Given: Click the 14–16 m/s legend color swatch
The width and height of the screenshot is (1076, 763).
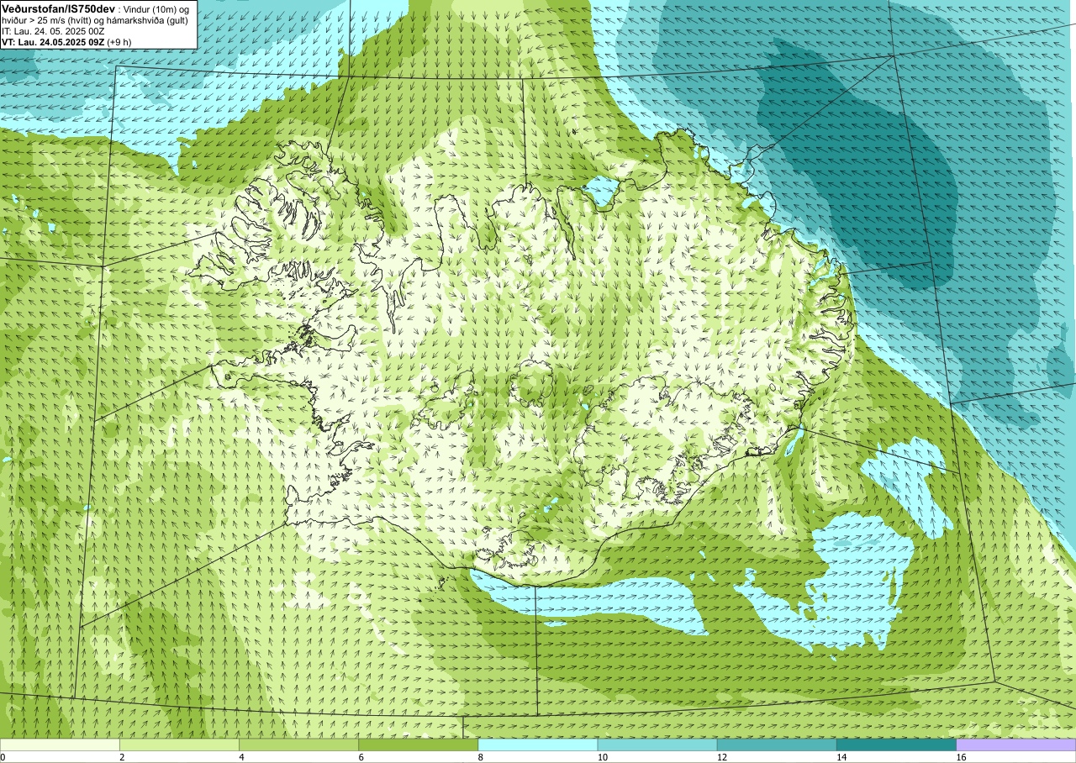Looking at the screenshot, I should click(896, 745).
